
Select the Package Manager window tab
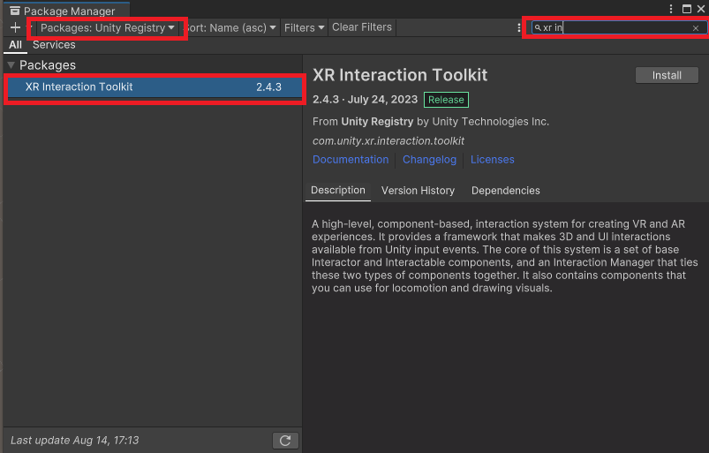67,11
